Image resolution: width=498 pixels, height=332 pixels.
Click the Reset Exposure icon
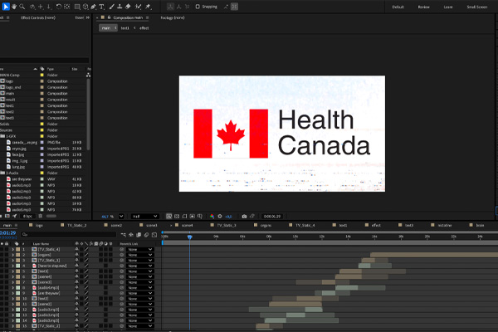[220, 217]
